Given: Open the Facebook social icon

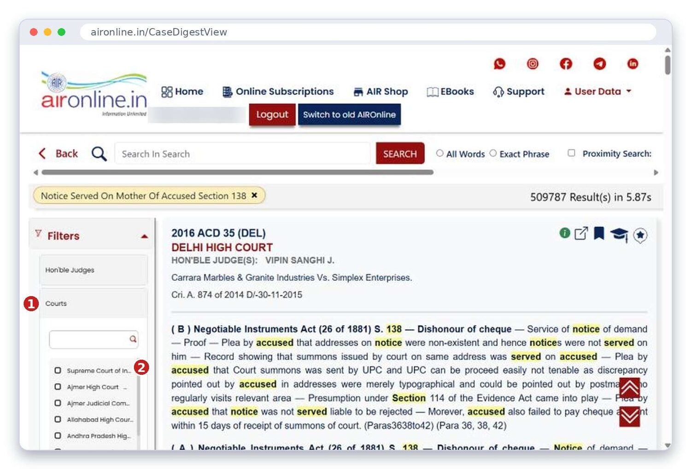Looking at the screenshot, I should click(566, 63).
